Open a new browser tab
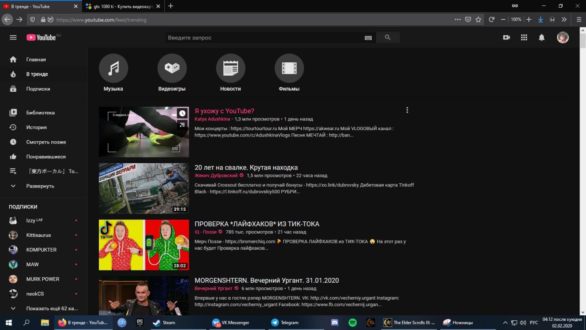The height and width of the screenshot is (330, 586). (x=171, y=6)
